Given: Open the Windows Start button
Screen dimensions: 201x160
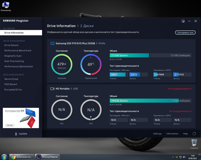Looking at the screenshot, I should pos(4,157).
